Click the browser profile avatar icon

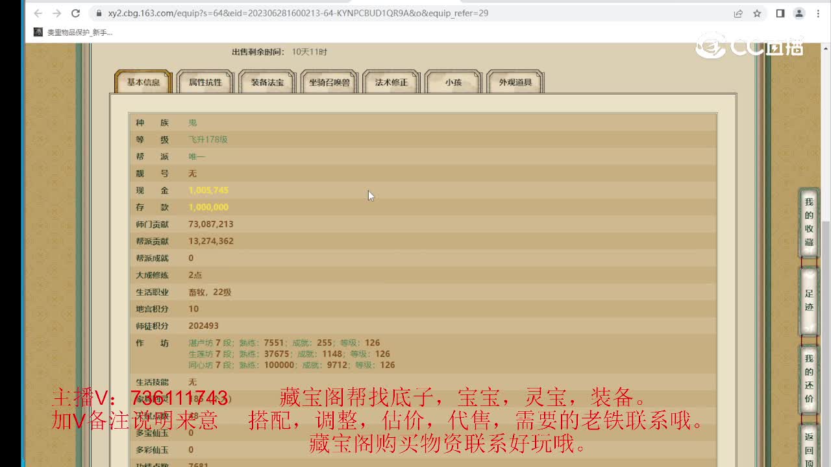point(799,13)
